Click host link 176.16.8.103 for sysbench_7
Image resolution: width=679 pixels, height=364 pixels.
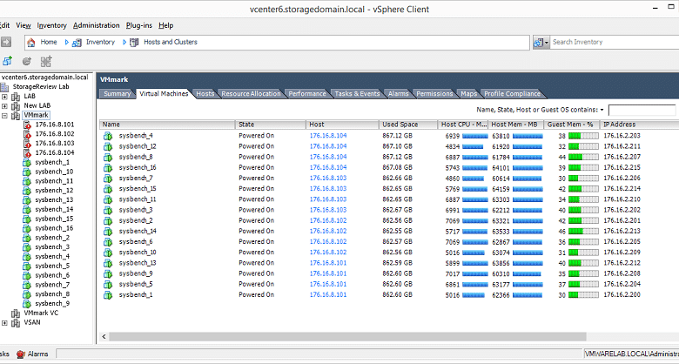click(x=328, y=179)
